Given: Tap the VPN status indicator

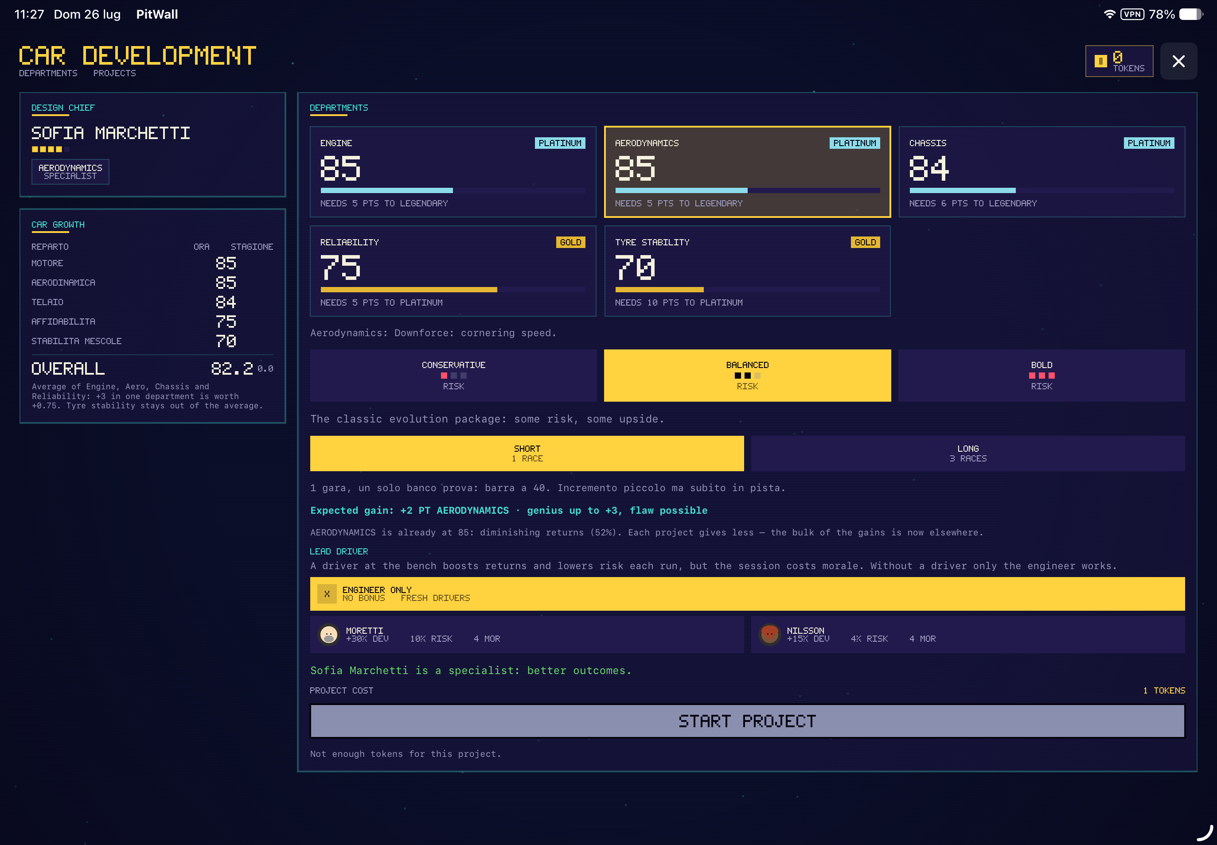Looking at the screenshot, I should 1132,14.
